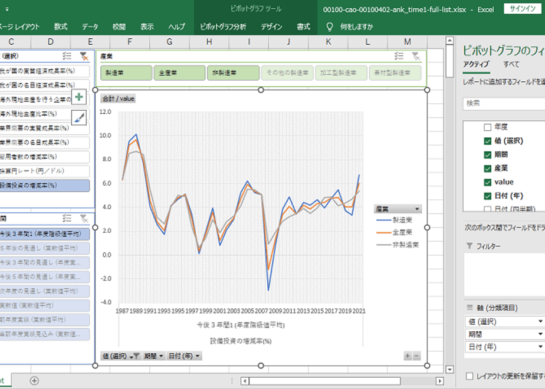Click the horizontal scrollbar right arrow
545x389 pixels.
point(439,381)
